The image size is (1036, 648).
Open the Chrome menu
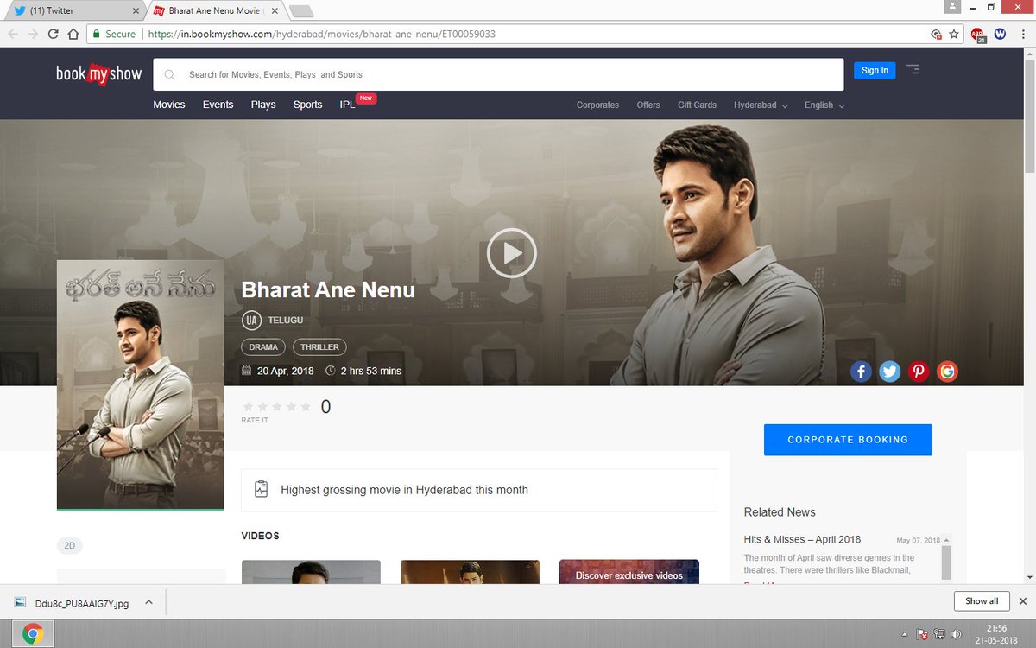(1022, 35)
